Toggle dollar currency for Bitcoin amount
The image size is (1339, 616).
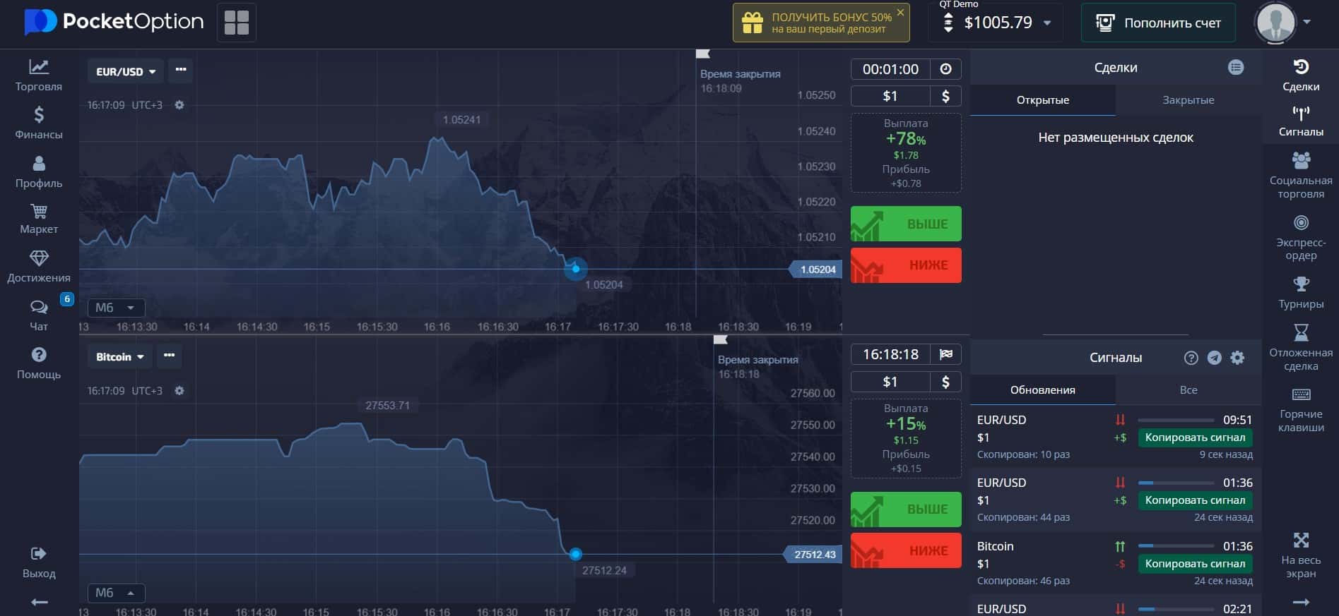(x=945, y=382)
